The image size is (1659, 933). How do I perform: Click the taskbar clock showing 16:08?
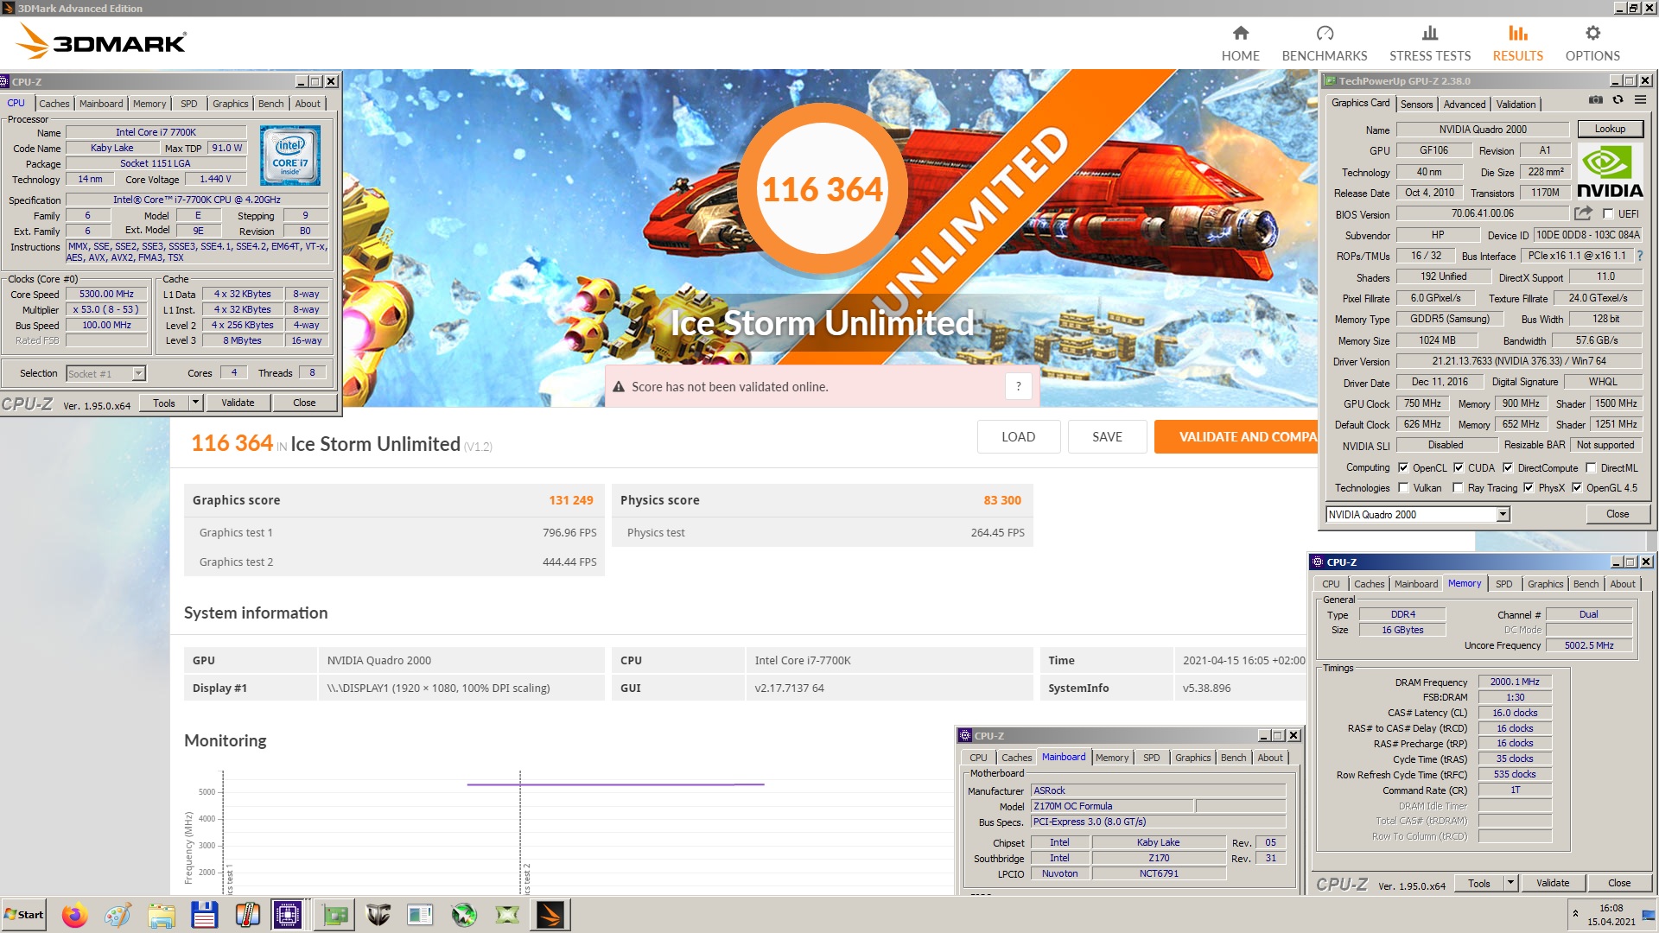1611,915
